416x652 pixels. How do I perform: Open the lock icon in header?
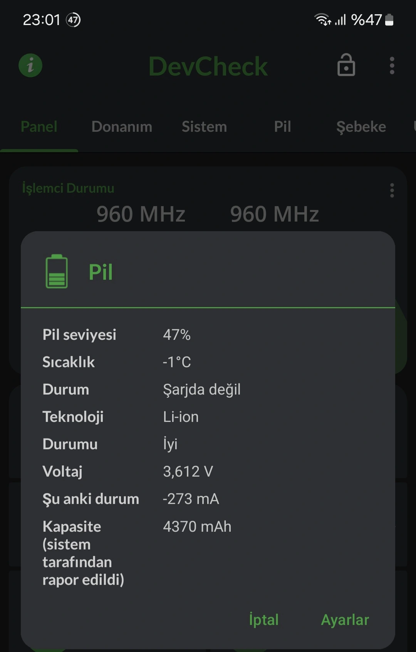point(346,65)
